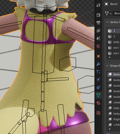Image resolution: width=120 pixels, height=134 pixels.
Task: Open the Modifiers properties tab
Action: pyautogui.click(x=98, y=64)
